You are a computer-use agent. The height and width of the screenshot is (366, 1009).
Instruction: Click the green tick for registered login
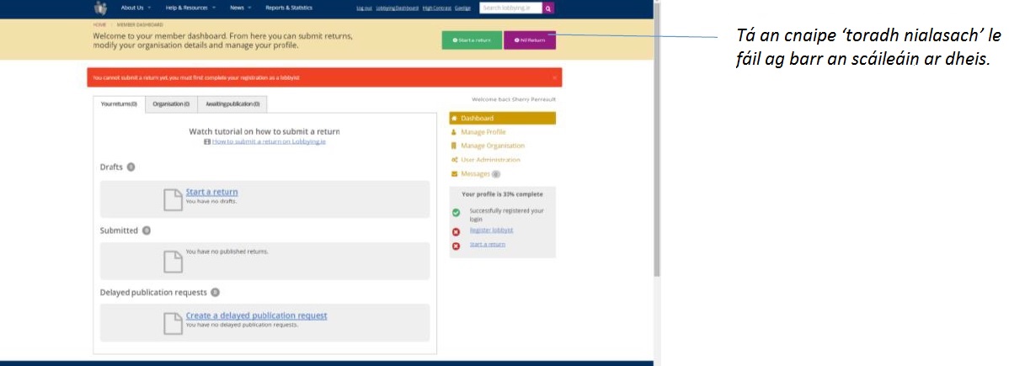pos(456,213)
